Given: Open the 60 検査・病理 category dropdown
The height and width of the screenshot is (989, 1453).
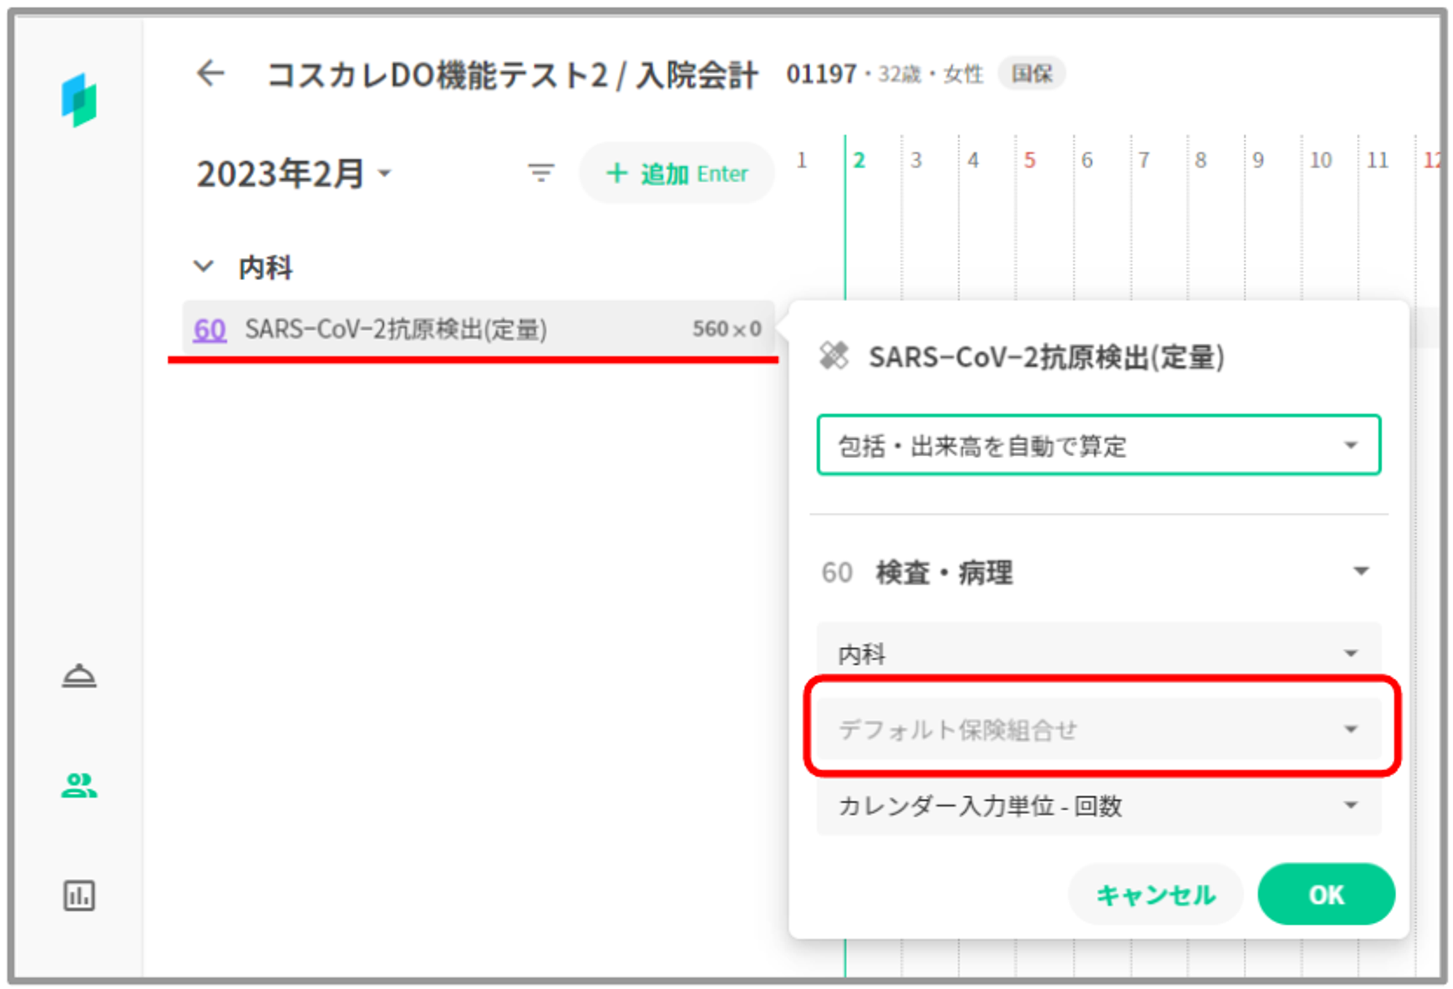Looking at the screenshot, I should coord(1097,573).
